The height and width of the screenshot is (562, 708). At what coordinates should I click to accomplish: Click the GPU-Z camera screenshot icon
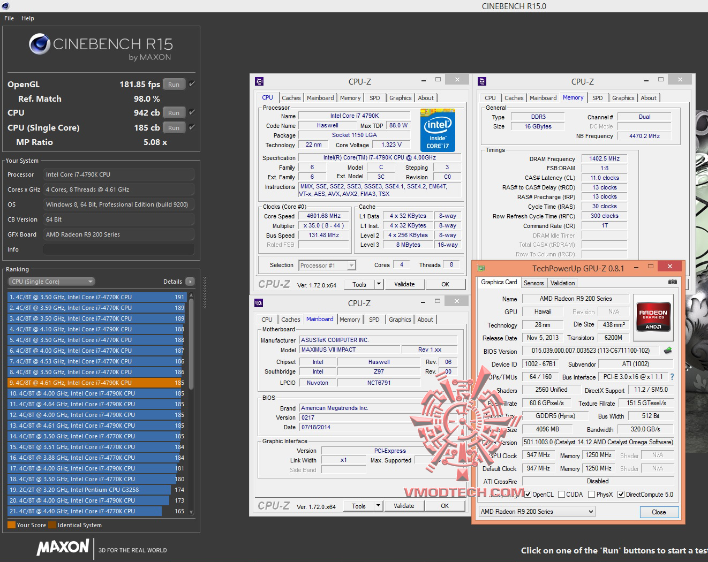[x=673, y=282]
